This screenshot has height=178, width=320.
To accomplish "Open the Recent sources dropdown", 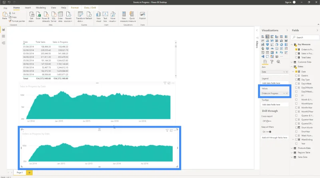I will [x=68, y=17].
